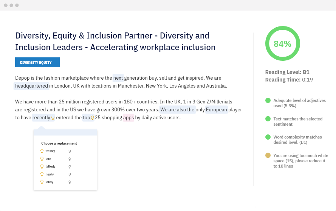Click the 'Reading Level: B1' label

[x=287, y=72]
